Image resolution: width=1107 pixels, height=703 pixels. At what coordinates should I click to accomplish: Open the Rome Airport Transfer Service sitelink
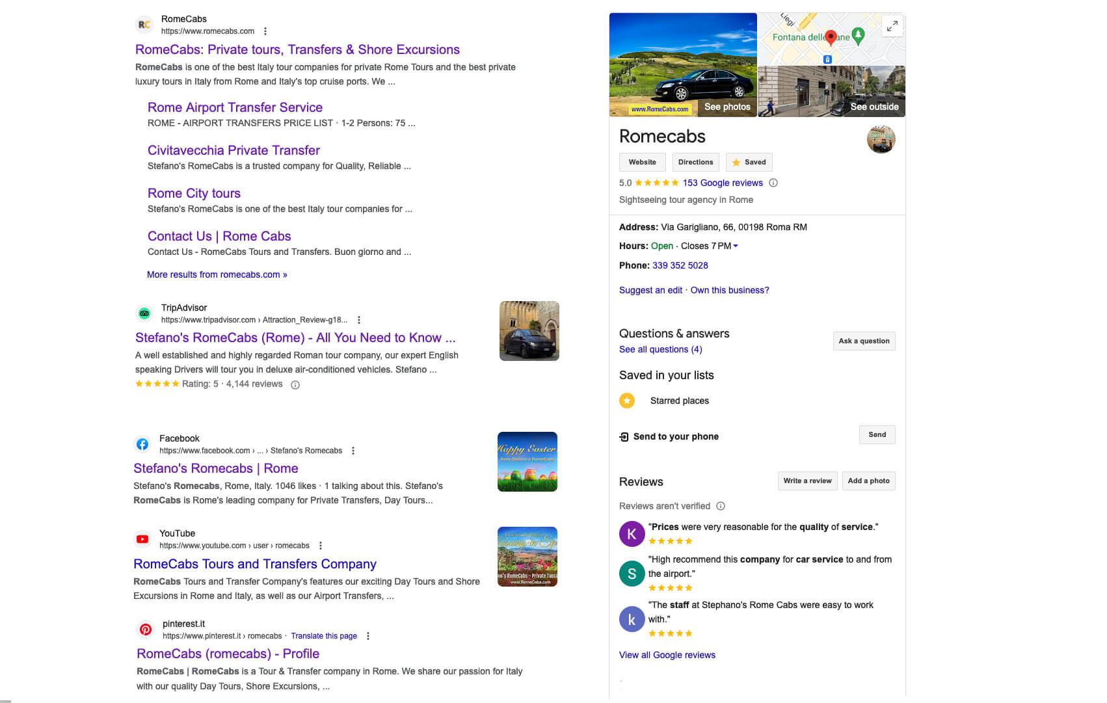click(x=235, y=107)
